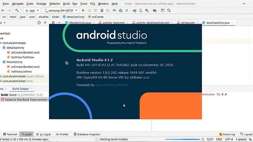Open the app run configuration dropdown

tap(32, 11)
